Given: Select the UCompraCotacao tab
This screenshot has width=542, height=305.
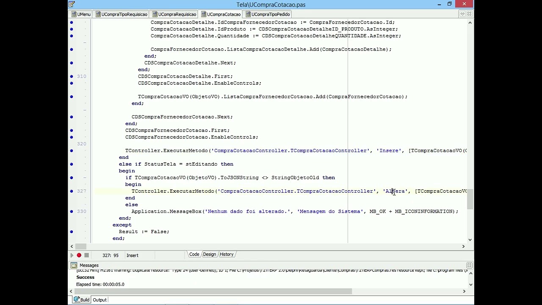Looking at the screenshot, I should tap(221, 14).
